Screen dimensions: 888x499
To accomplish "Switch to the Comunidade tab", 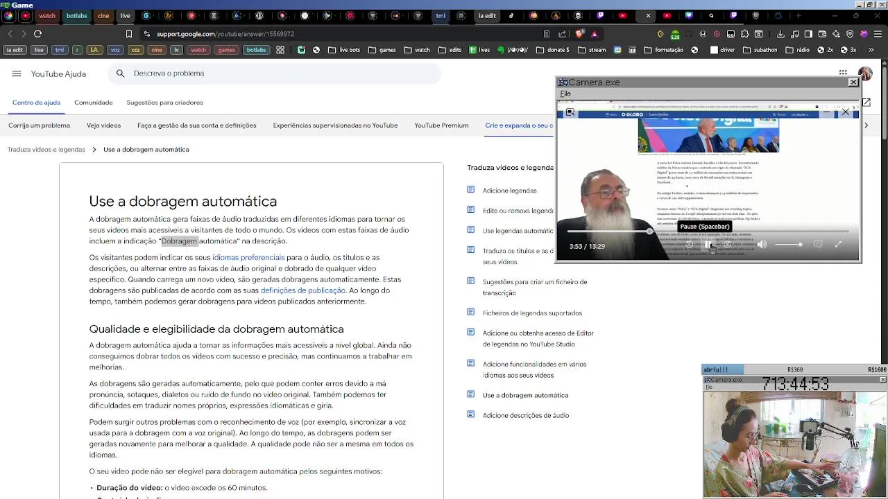I will tap(94, 103).
